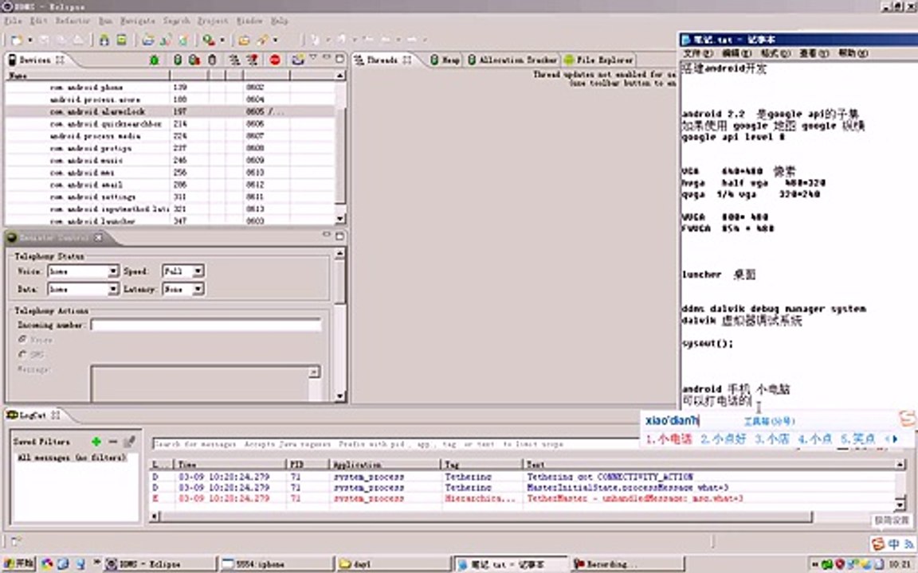This screenshot has width=918, height=573.
Task: Switch to the Allocation Tracker tab
Action: (x=512, y=60)
